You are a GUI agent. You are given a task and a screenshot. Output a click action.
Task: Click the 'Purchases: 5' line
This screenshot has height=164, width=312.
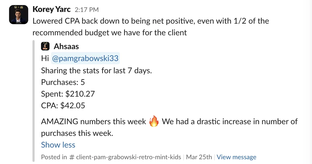pyautogui.click(x=63, y=82)
